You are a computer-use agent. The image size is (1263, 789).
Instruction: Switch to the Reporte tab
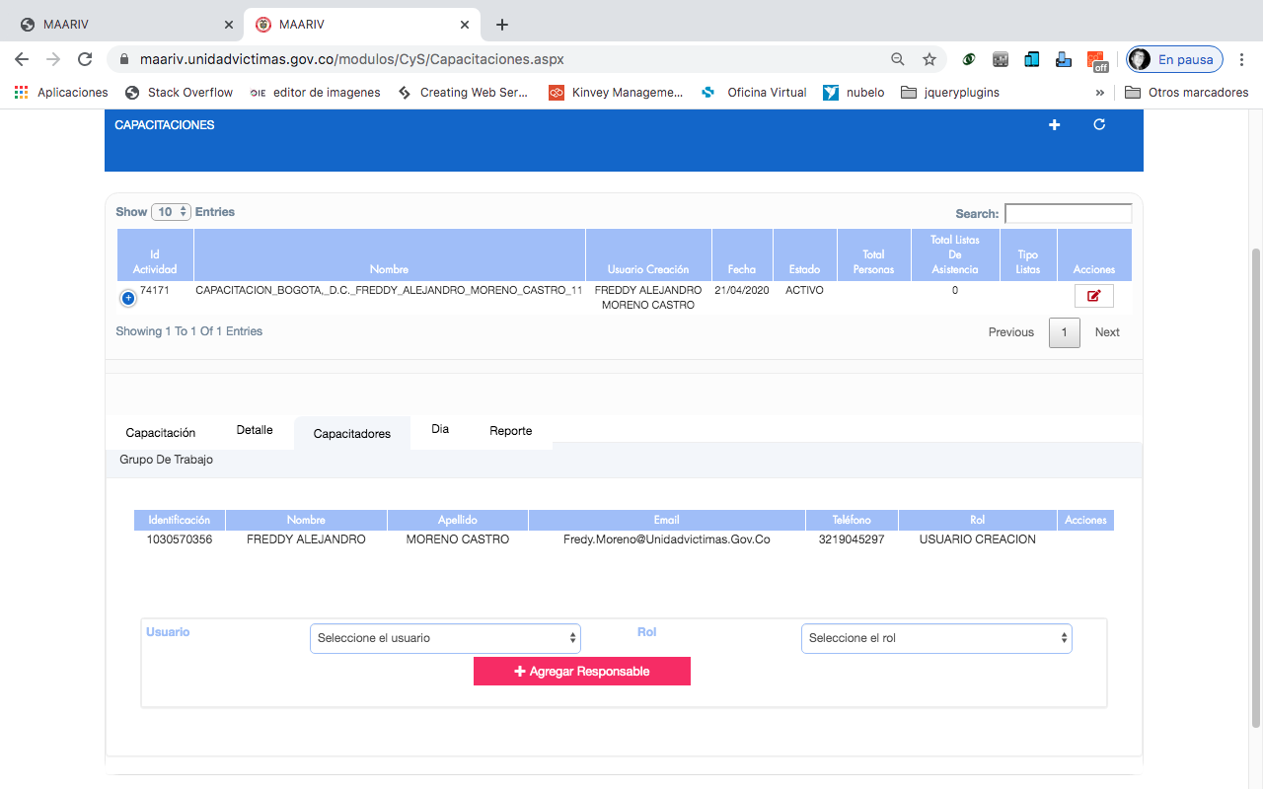[x=511, y=431]
